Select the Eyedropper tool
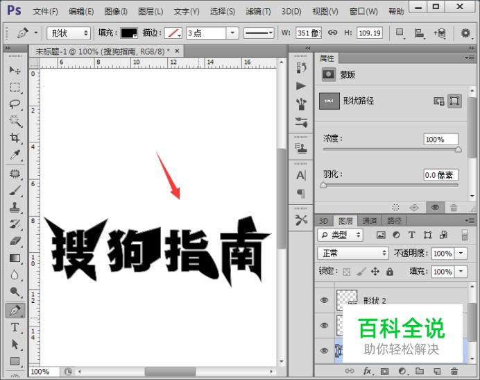 click(15, 155)
